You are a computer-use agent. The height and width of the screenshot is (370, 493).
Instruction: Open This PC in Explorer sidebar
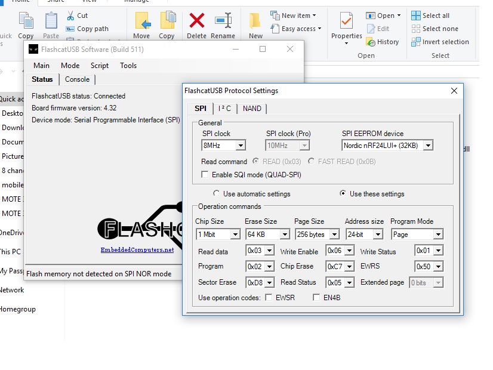tap(10, 251)
